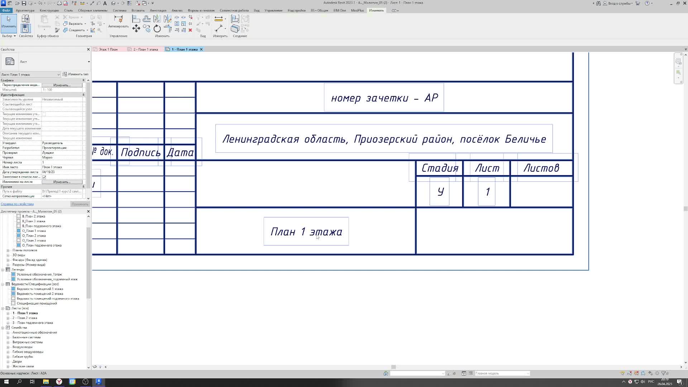Collapse the Легенды tree node
This screenshot has height=387, width=688.
pos(3,270)
